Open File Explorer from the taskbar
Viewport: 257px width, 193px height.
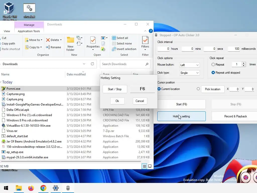(x=19, y=188)
